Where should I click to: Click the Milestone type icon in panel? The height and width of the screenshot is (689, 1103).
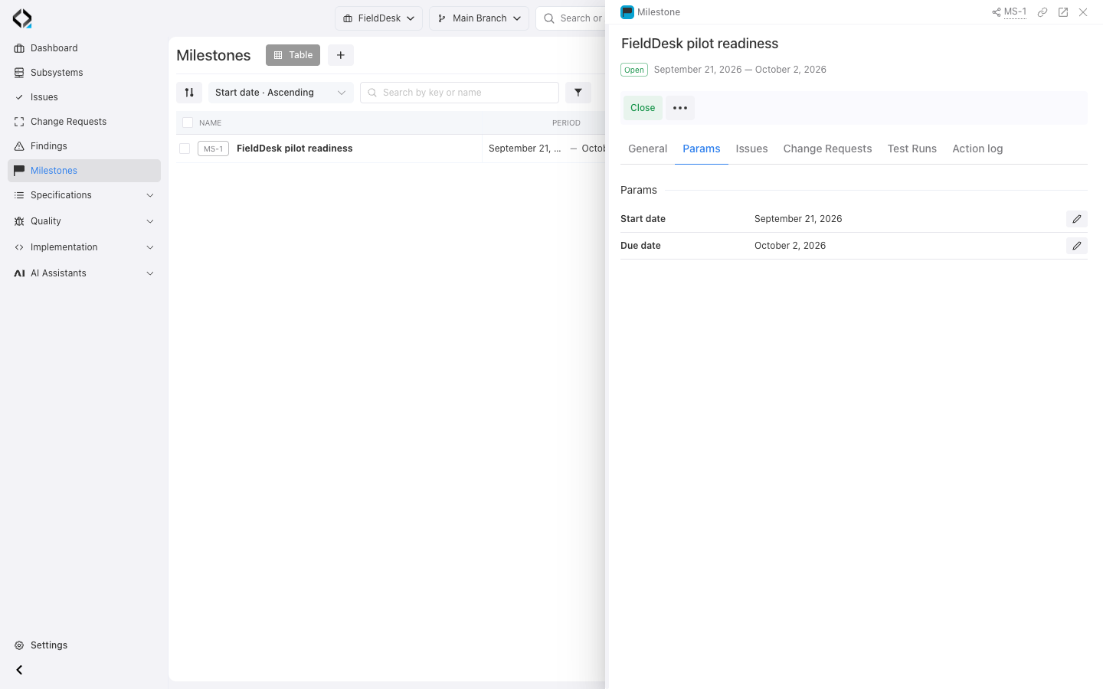(627, 12)
